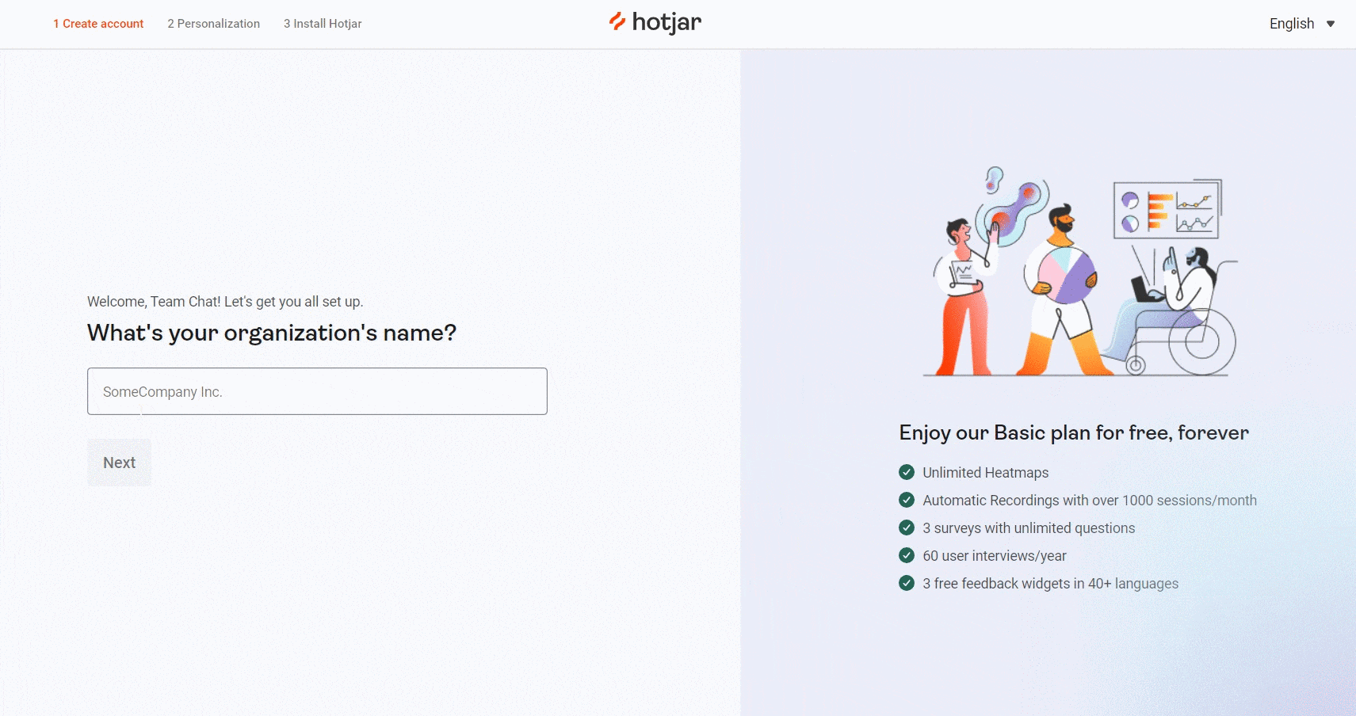Switch to the Personalization step
The image size is (1356, 716).
[213, 24]
